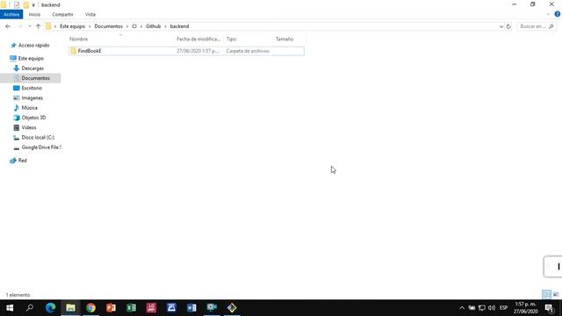Open the Compartir ribbon tab
The width and height of the screenshot is (562, 316).
click(62, 14)
